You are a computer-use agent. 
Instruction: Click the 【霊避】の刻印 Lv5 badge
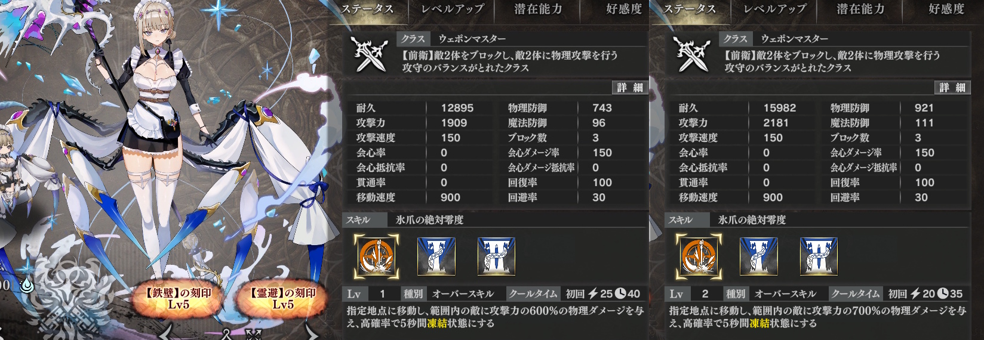[283, 299]
